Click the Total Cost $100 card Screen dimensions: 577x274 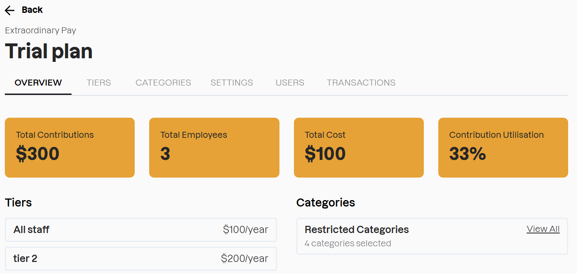[x=359, y=147]
